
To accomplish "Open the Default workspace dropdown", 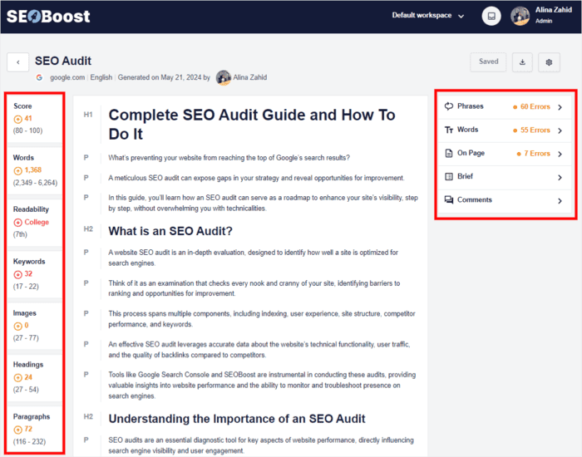I will click(x=428, y=16).
